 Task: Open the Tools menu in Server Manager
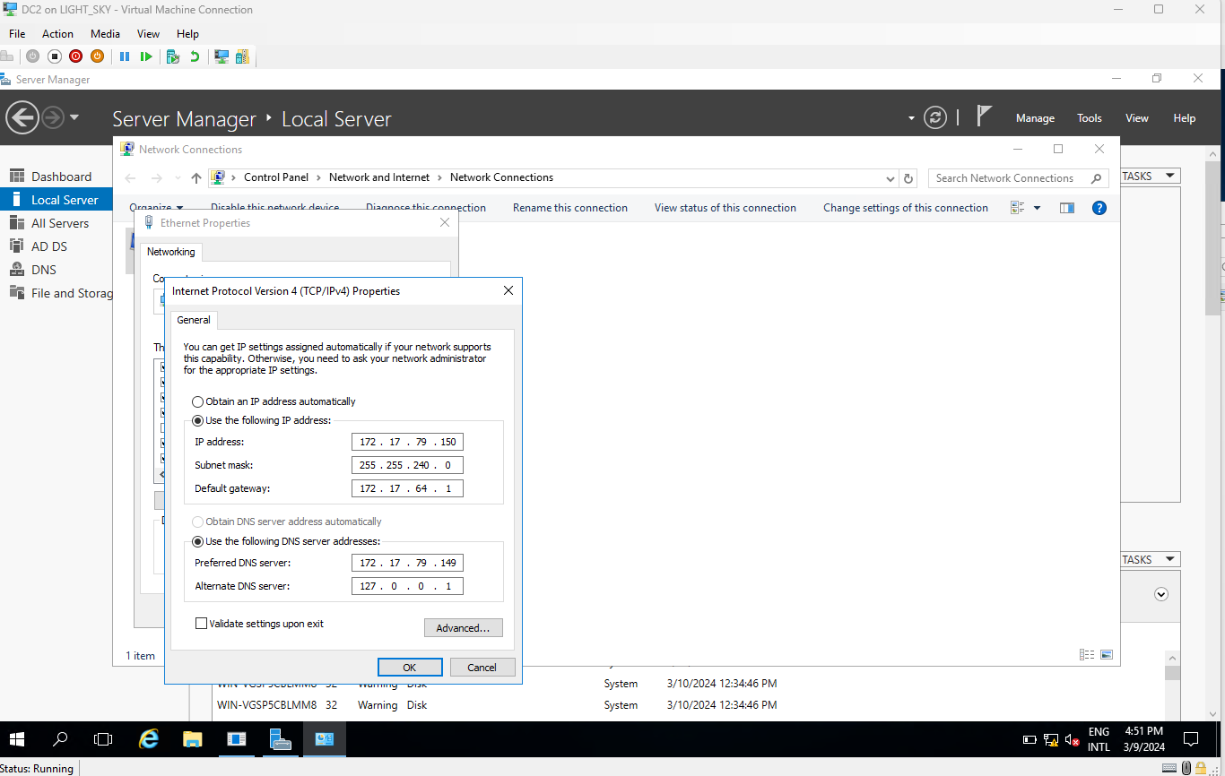(x=1090, y=118)
